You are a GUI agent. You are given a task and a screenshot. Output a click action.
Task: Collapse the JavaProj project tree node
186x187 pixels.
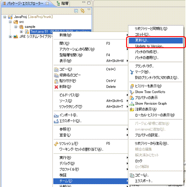point(5,17)
